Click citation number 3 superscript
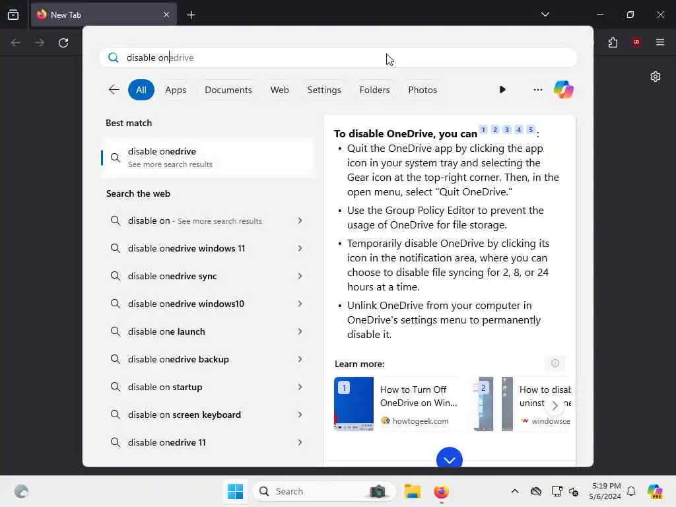The height and width of the screenshot is (507, 676). (507, 129)
